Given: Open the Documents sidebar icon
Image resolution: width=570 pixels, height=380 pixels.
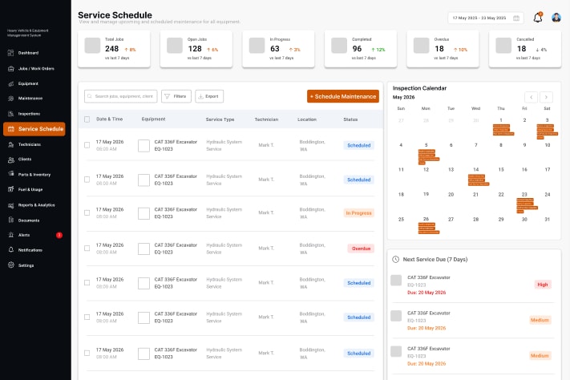Looking at the screenshot, I should click(11, 220).
